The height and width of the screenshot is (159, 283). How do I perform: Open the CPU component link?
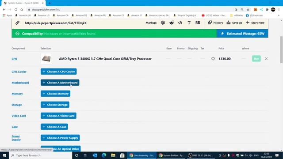click(x=15, y=59)
